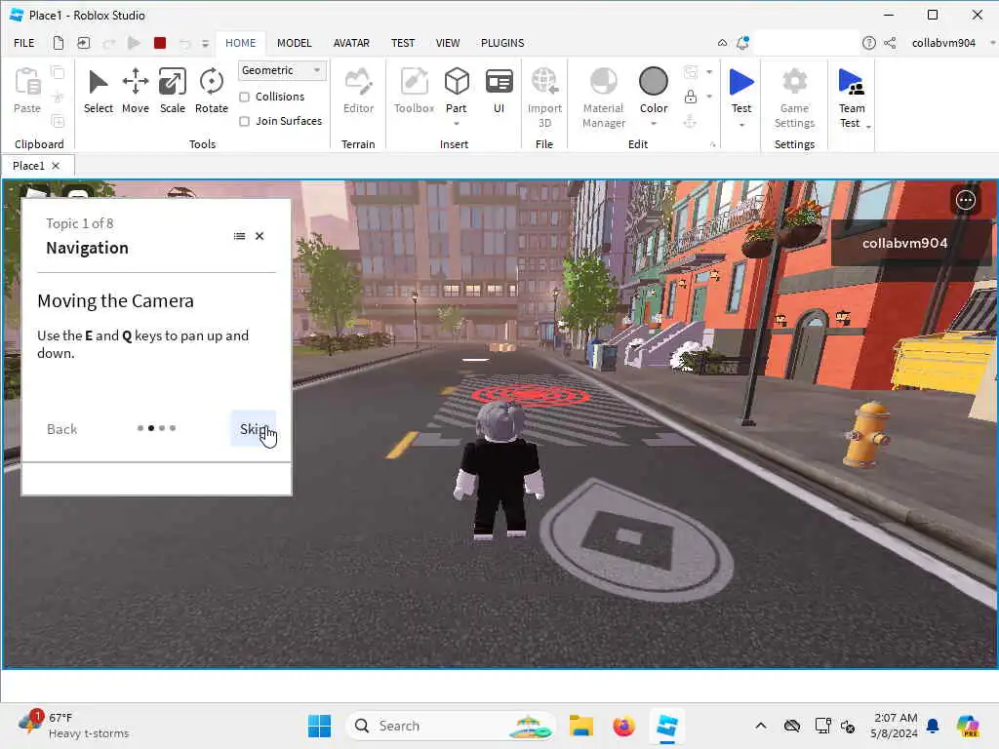Screen dimensions: 999x749
Task: Show hidden system tray icons
Action: point(761,726)
